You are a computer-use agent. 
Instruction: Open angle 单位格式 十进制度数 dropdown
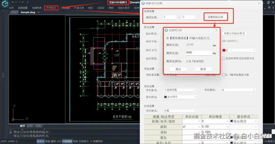tap(180, 90)
